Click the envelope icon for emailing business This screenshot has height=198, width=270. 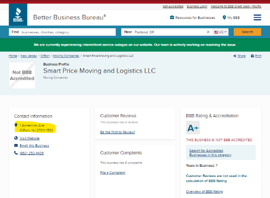pos(16,145)
